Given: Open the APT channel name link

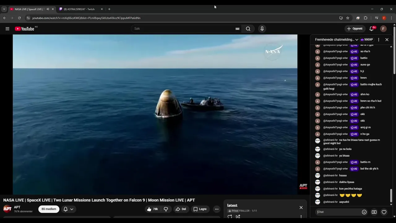Looking at the screenshot, I should (17, 207).
